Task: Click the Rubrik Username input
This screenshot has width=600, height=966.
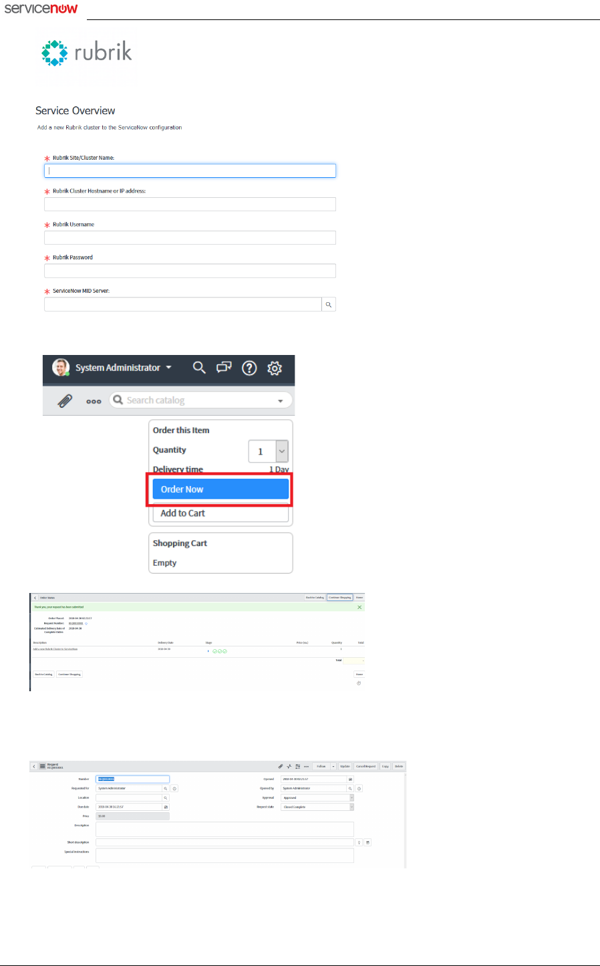Action: [x=190, y=237]
